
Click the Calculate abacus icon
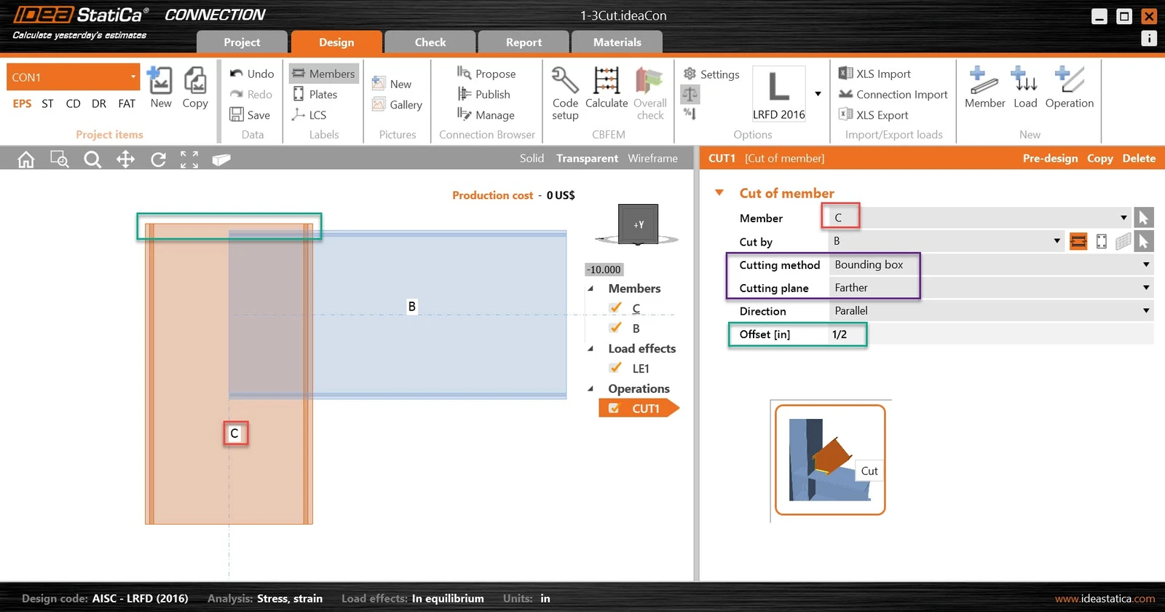coord(607,80)
